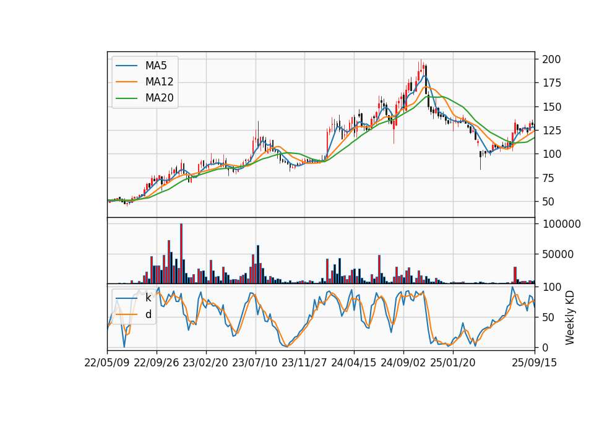Click the 23/07/10 date label
The width and height of the screenshot is (594, 427).
click(255, 363)
